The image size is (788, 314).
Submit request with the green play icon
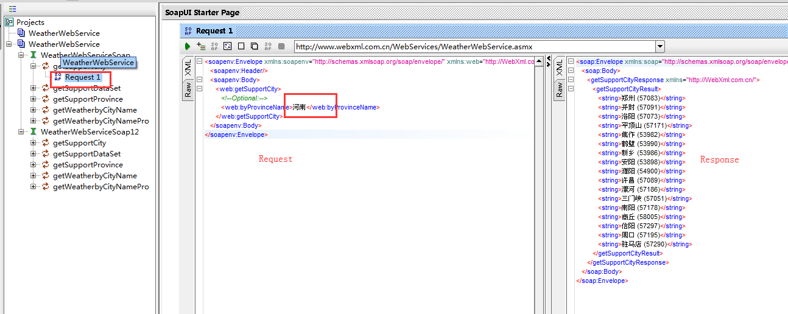coord(188,46)
